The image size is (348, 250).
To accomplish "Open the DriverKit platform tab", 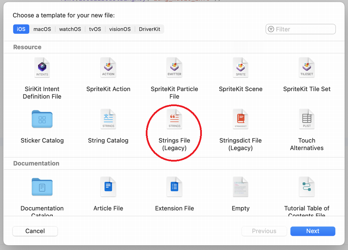I will (150, 29).
